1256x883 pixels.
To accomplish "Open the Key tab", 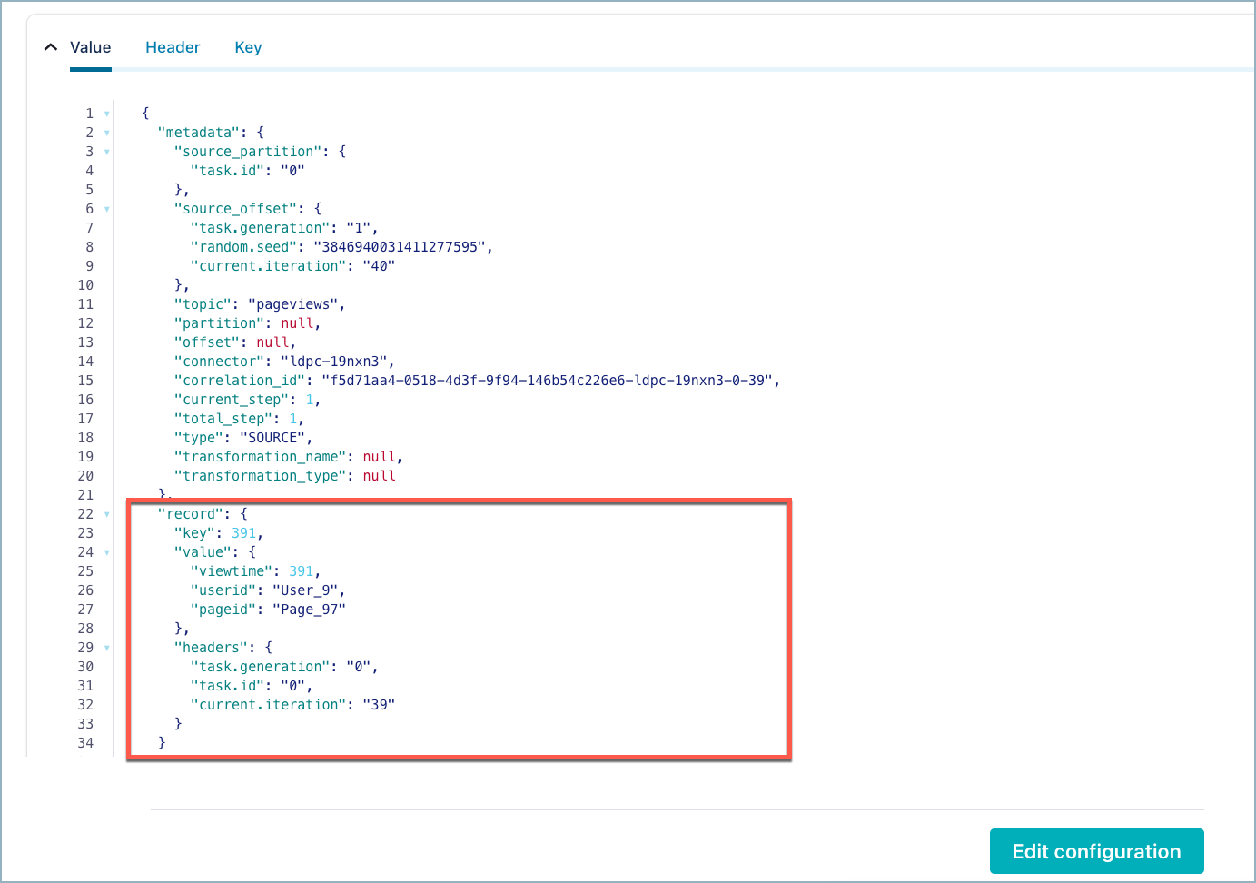I will pos(248,47).
